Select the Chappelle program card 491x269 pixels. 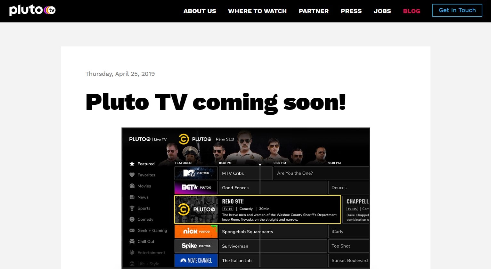[356, 209]
